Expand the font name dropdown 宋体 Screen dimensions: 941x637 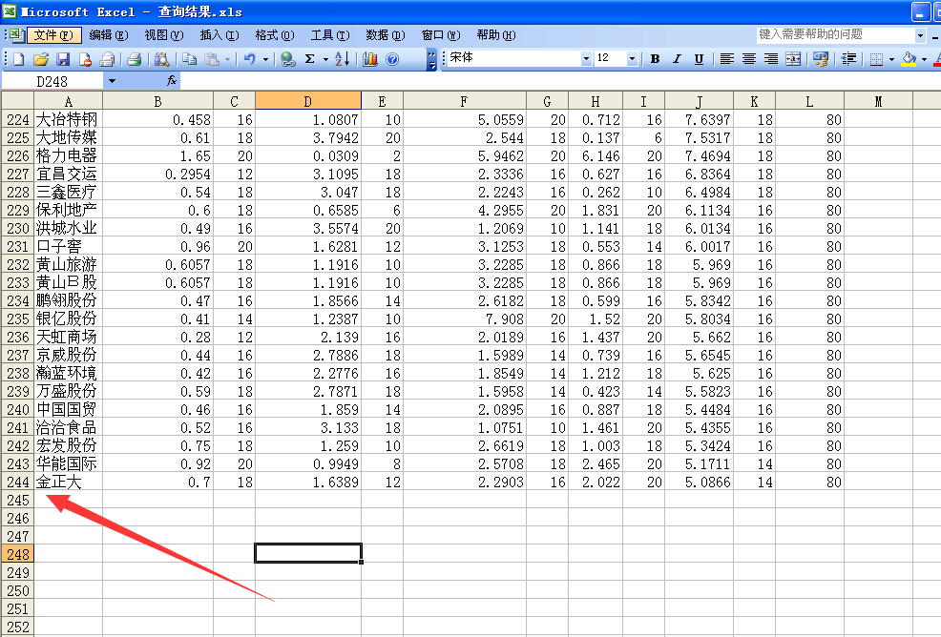coord(586,59)
